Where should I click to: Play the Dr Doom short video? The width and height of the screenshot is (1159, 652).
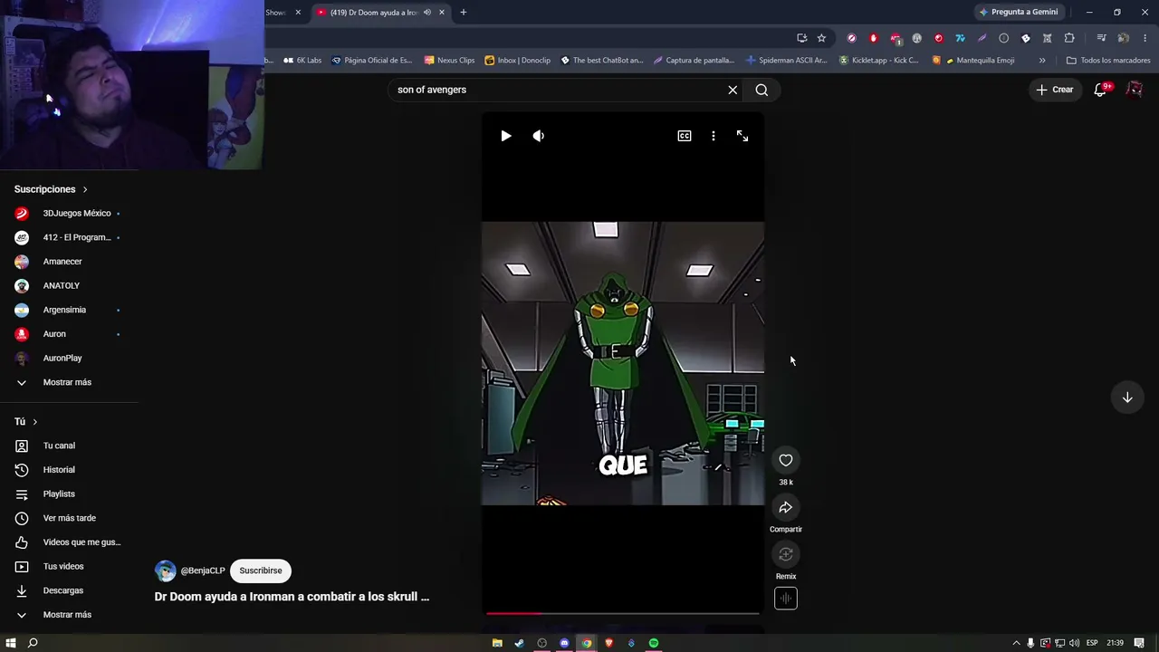(506, 136)
